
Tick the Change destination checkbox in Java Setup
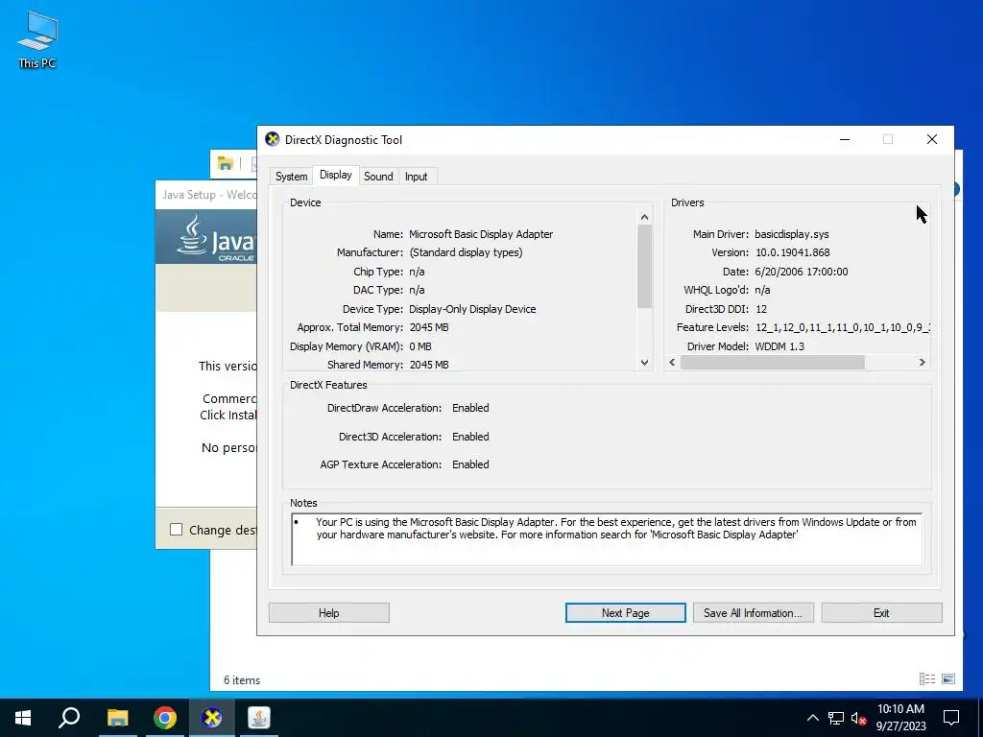(177, 530)
